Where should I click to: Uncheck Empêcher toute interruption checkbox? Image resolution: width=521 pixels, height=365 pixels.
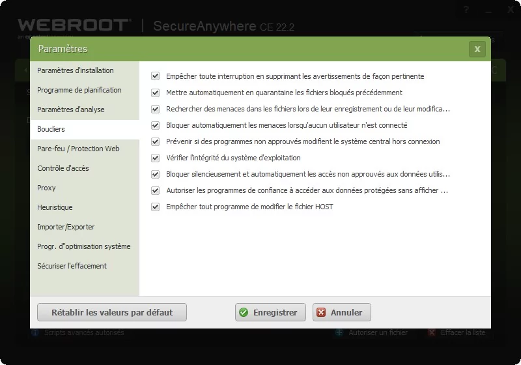pos(155,76)
